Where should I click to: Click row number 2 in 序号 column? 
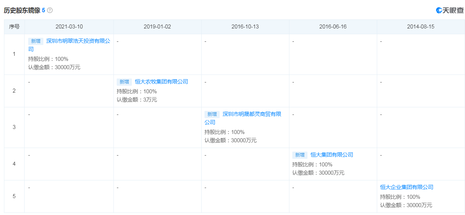coord(14,91)
